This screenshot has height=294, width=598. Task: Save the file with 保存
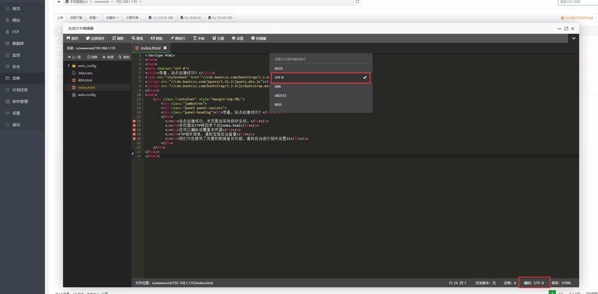tap(73, 38)
